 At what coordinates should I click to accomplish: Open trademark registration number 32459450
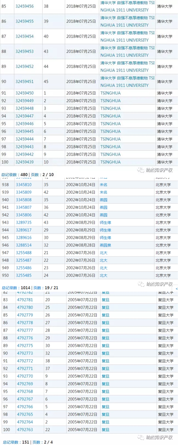tap(25, 93)
